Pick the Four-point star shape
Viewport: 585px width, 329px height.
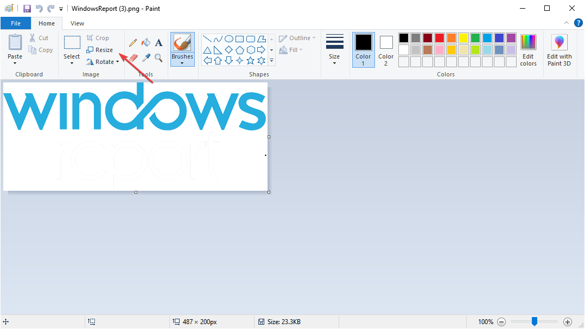[239, 60]
